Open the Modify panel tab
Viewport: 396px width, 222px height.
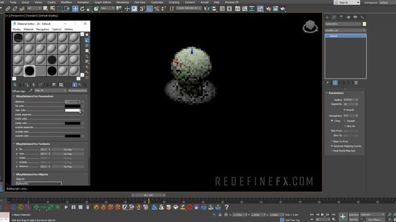pyautogui.click(x=334, y=17)
